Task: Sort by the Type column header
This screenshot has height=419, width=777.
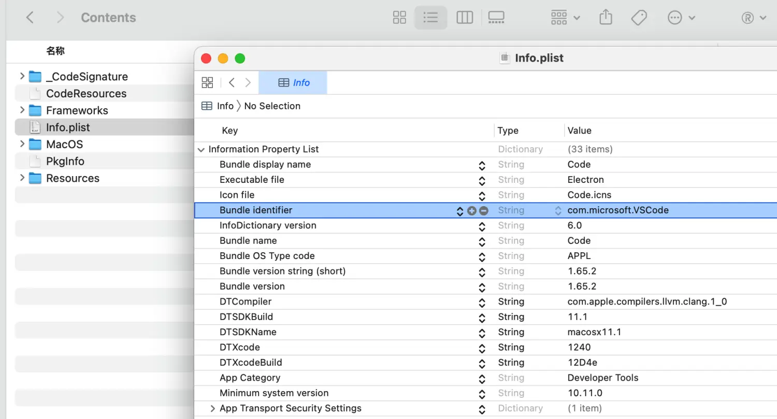Action: (508, 131)
